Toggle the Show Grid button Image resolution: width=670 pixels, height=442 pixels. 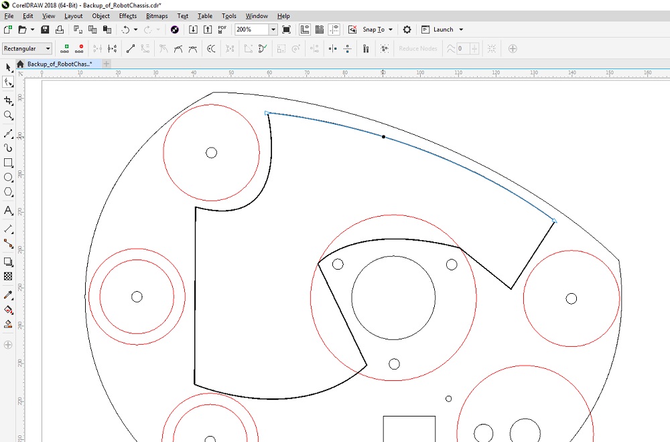point(320,30)
